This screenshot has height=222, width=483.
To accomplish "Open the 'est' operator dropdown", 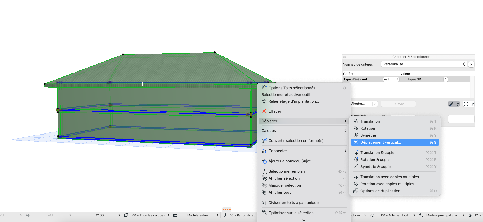I will pyautogui.click(x=391, y=79).
